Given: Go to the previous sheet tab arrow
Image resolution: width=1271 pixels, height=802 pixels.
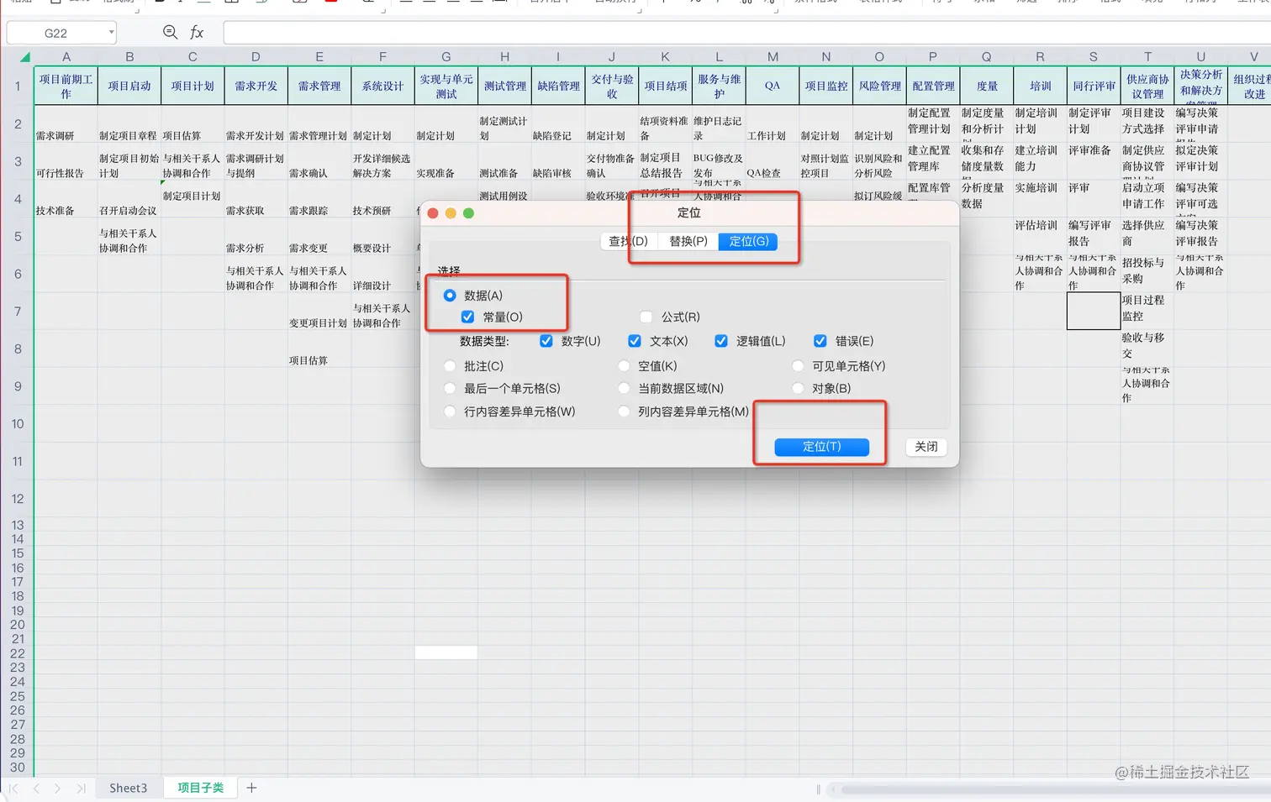Looking at the screenshot, I should coord(36,789).
